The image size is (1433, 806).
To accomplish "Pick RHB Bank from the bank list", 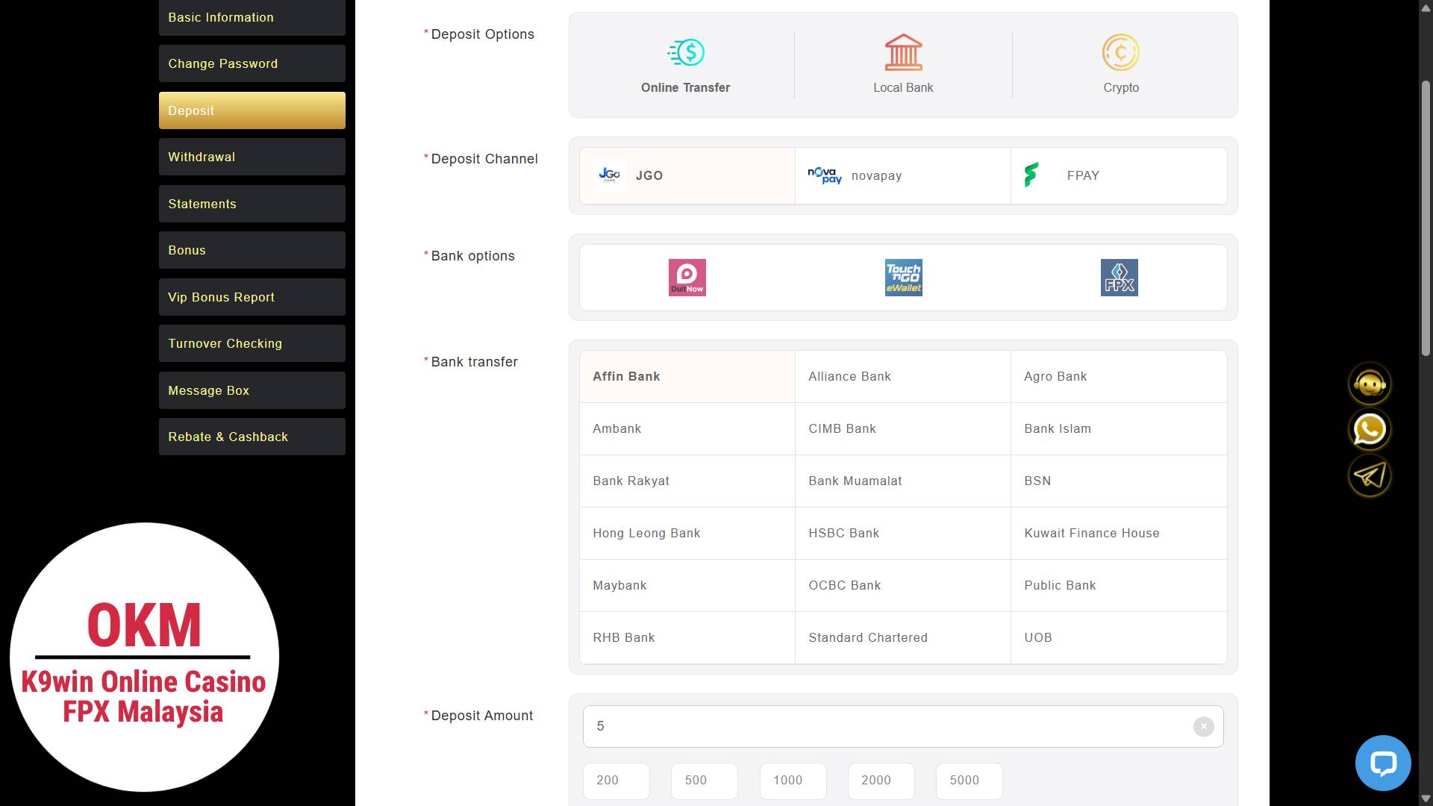I will coord(687,638).
